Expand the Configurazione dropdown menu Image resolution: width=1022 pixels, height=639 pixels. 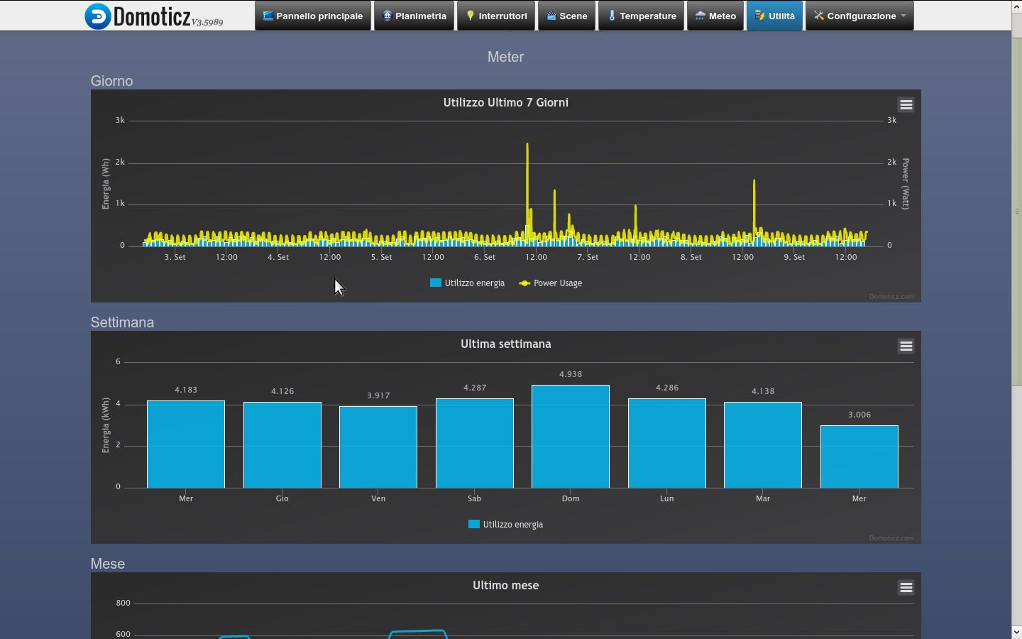click(x=859, y=15)
